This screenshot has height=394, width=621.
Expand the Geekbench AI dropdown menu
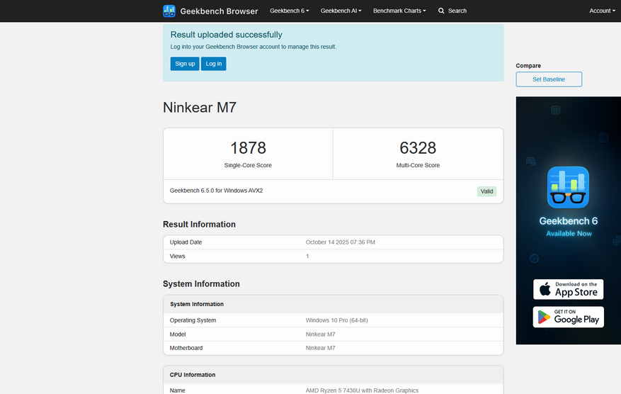tap(341, 11)
